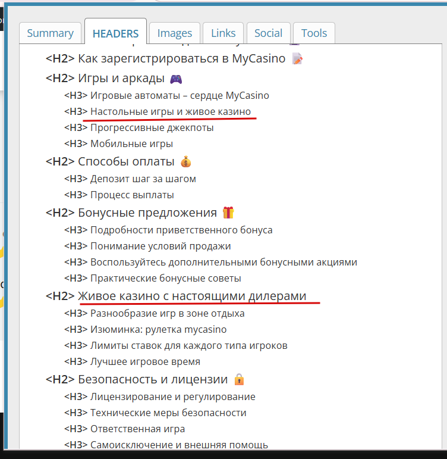The width and height of the screenshot is (447, 459).
Task: Open the Links tab
Action: pyautogui.click(x=223, y=33)
